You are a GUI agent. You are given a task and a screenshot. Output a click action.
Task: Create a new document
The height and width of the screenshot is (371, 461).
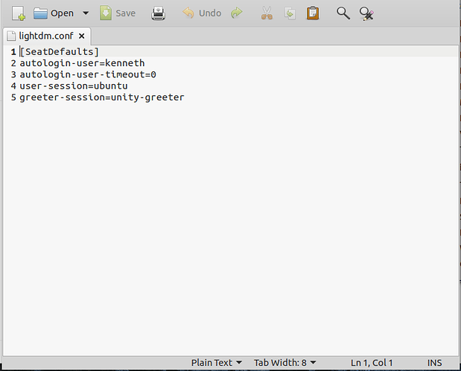click(x=19, y=13)
